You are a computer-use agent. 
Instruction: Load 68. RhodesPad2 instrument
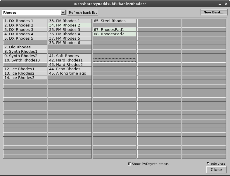(x=114, y=34)
